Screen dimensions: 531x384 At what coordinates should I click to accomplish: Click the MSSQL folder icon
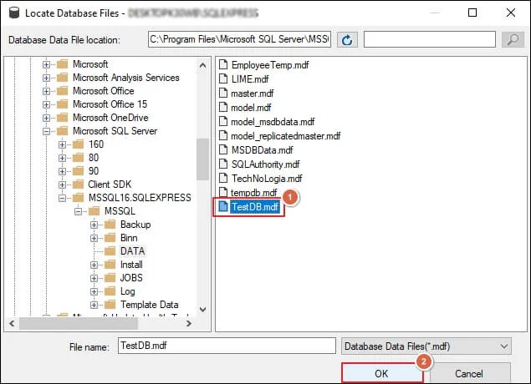pyautogui.click(x=94, y=211)
